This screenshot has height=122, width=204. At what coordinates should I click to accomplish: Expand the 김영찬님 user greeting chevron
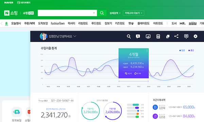(75, 36)
